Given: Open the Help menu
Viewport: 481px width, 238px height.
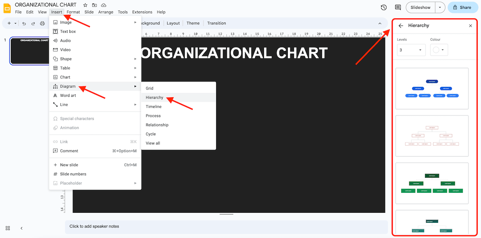Looking at the screenshot, I should [161, 12].
